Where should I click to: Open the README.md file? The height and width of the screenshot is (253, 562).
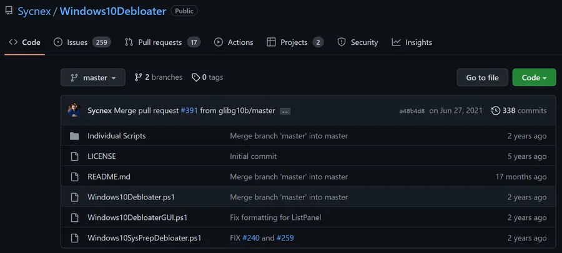[x=109, y=177]
